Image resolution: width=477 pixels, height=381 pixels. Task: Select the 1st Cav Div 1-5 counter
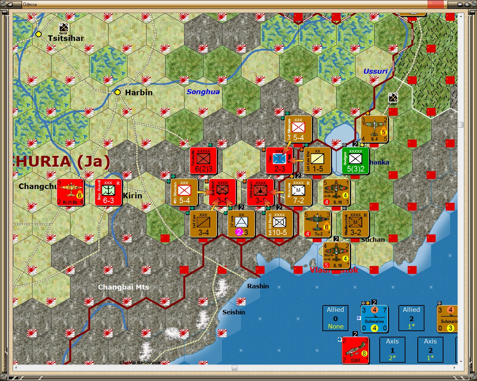(x=318, y=161)
